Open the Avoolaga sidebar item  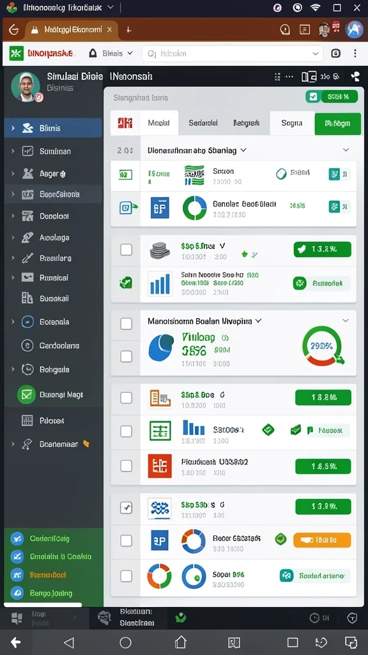click(x=53, y=238)
